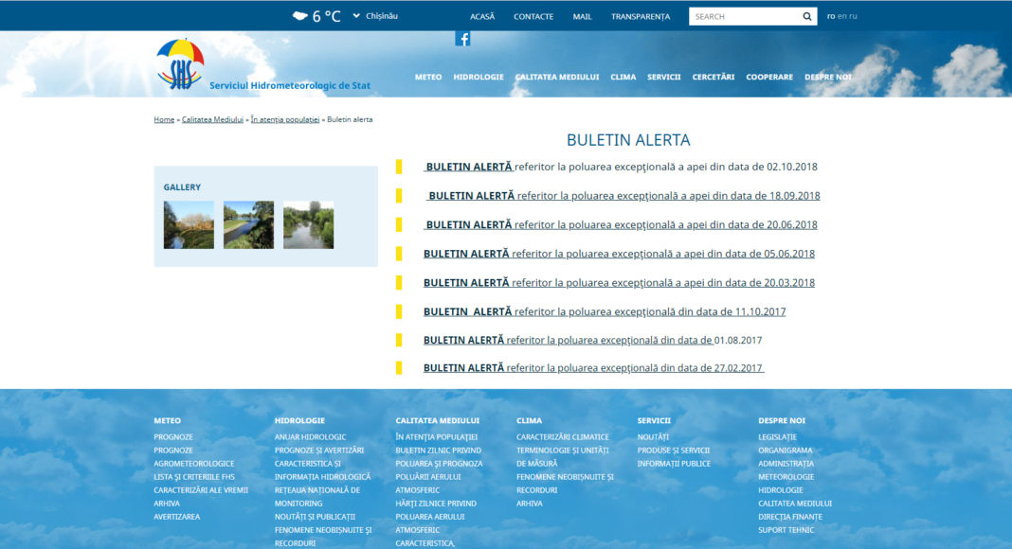Image resolution: width=1012 pixels, height=549 pixels.
Task: Open alert bulletin dated 20.06.2018
Action: click(621, 225)
